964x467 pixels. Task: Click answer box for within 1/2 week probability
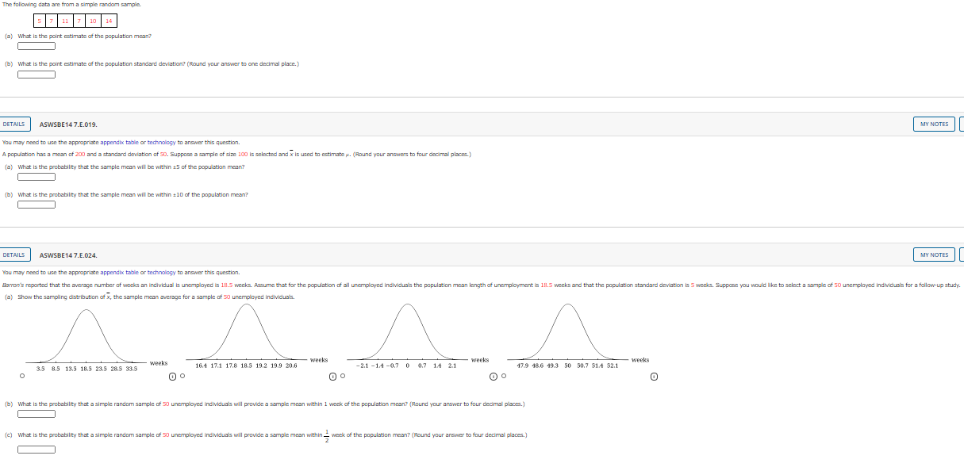36,450
